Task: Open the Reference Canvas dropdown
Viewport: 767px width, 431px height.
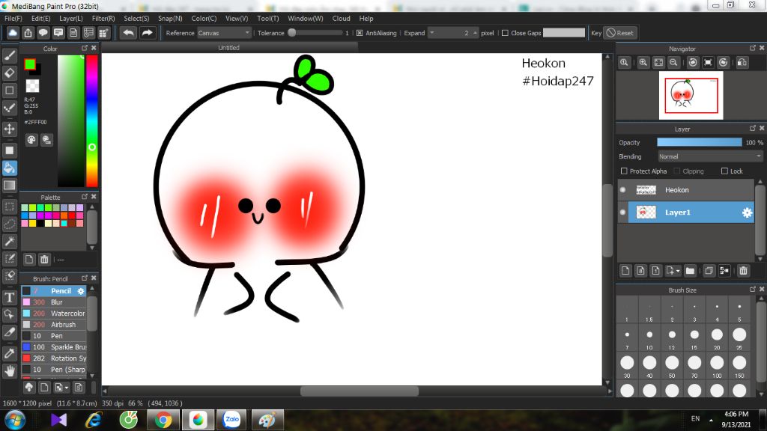Action: tap(224, 33)
